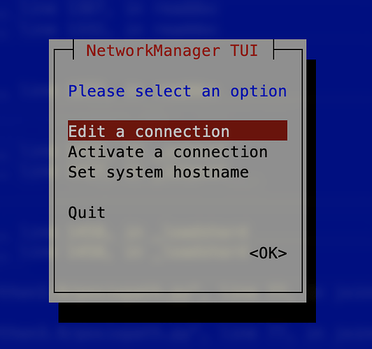Click the dialog's black drop shadow
The image size is (372, 349).
pos(187,313)
